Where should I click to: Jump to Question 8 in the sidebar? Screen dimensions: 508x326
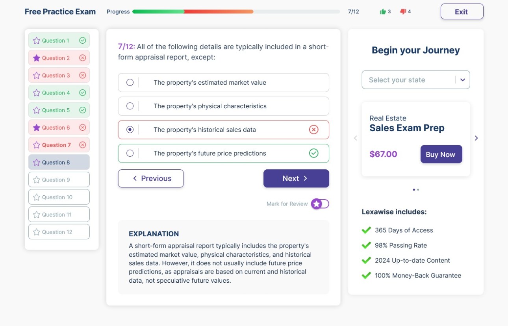[x=59, y=162]
